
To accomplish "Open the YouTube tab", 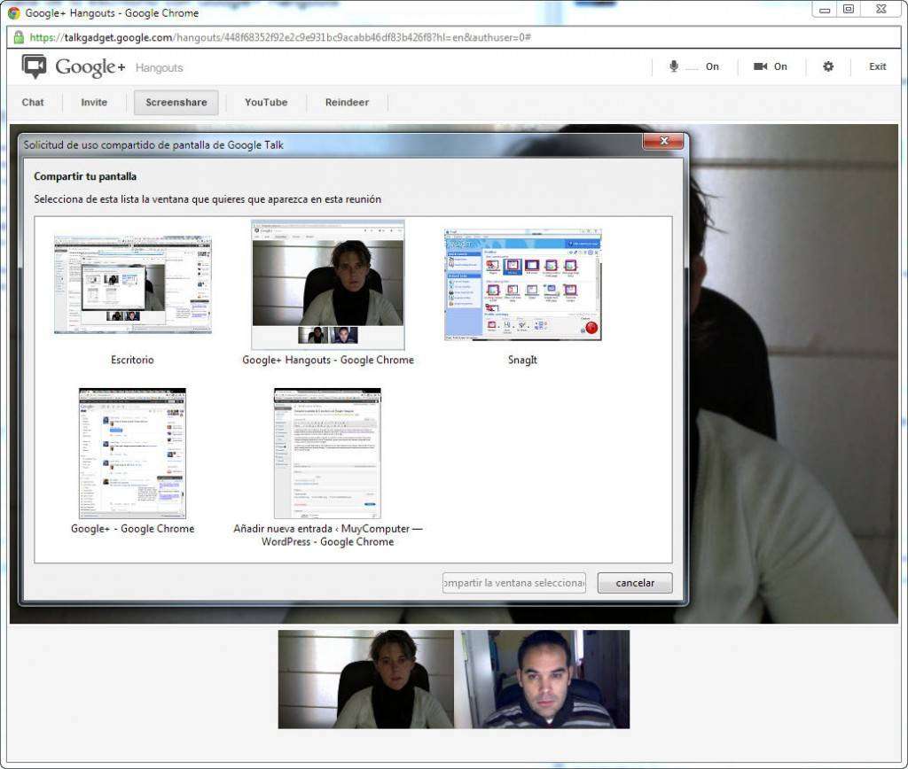I will point(266,103).
